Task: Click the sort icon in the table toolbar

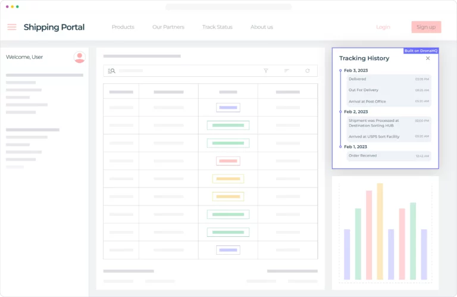Action: [x=287, y=71]
